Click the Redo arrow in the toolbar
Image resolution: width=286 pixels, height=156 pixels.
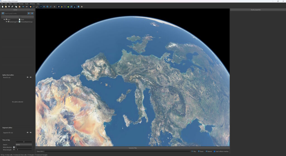click(x=27, y=7)
